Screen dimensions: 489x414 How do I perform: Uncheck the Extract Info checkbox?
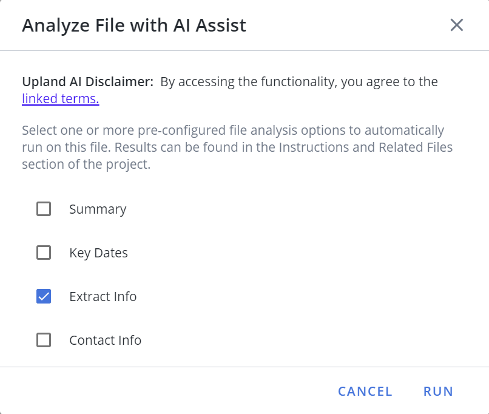(44, 296)
